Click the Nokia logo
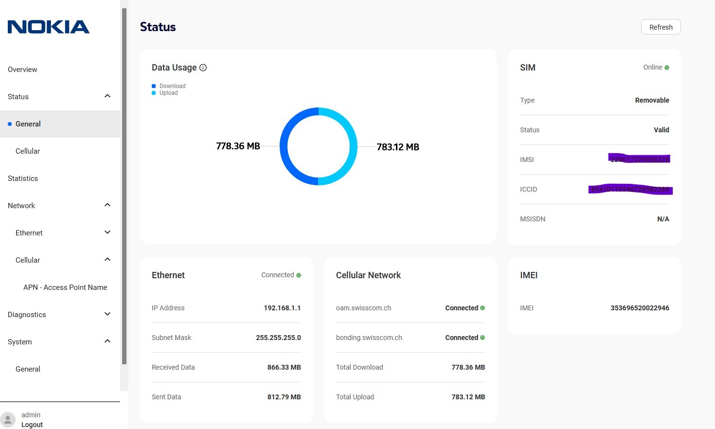Image resolution: width=715 pixels, height=429 pixels. click(x=49, y=27)
